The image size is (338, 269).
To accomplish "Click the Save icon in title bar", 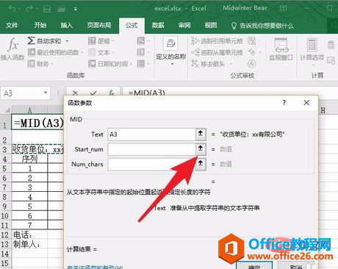I will (47, 9).
